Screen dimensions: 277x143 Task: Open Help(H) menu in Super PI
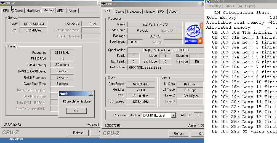[x=250, y=6]
